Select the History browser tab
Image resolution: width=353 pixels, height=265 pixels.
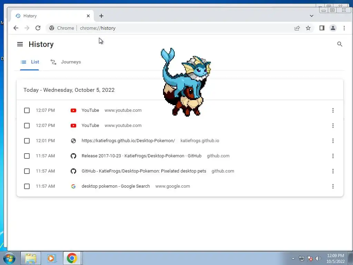tap(52, 16)
